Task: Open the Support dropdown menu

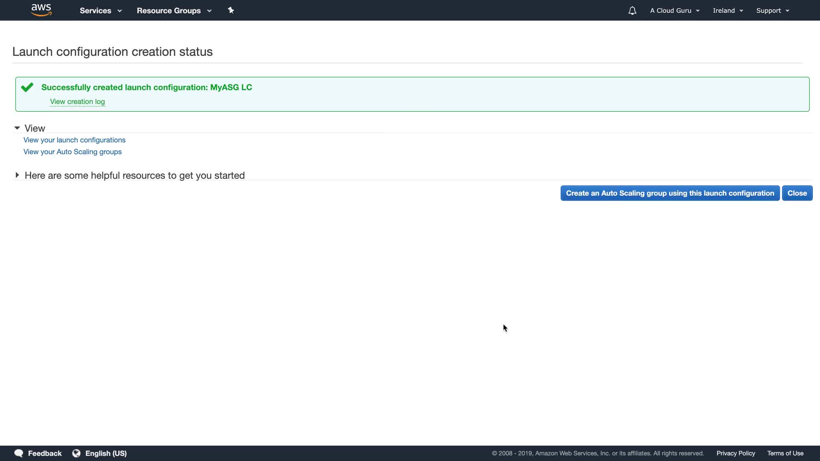Action: click(x=772, y=11)
